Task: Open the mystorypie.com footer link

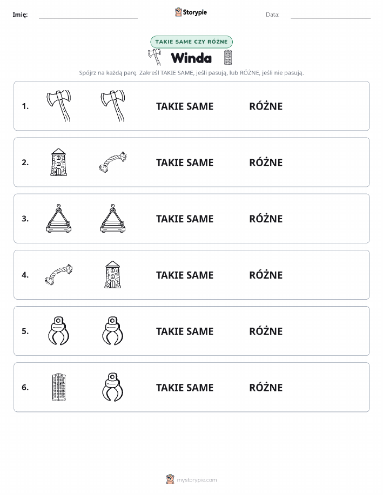Action: click(x=191, y=479)
